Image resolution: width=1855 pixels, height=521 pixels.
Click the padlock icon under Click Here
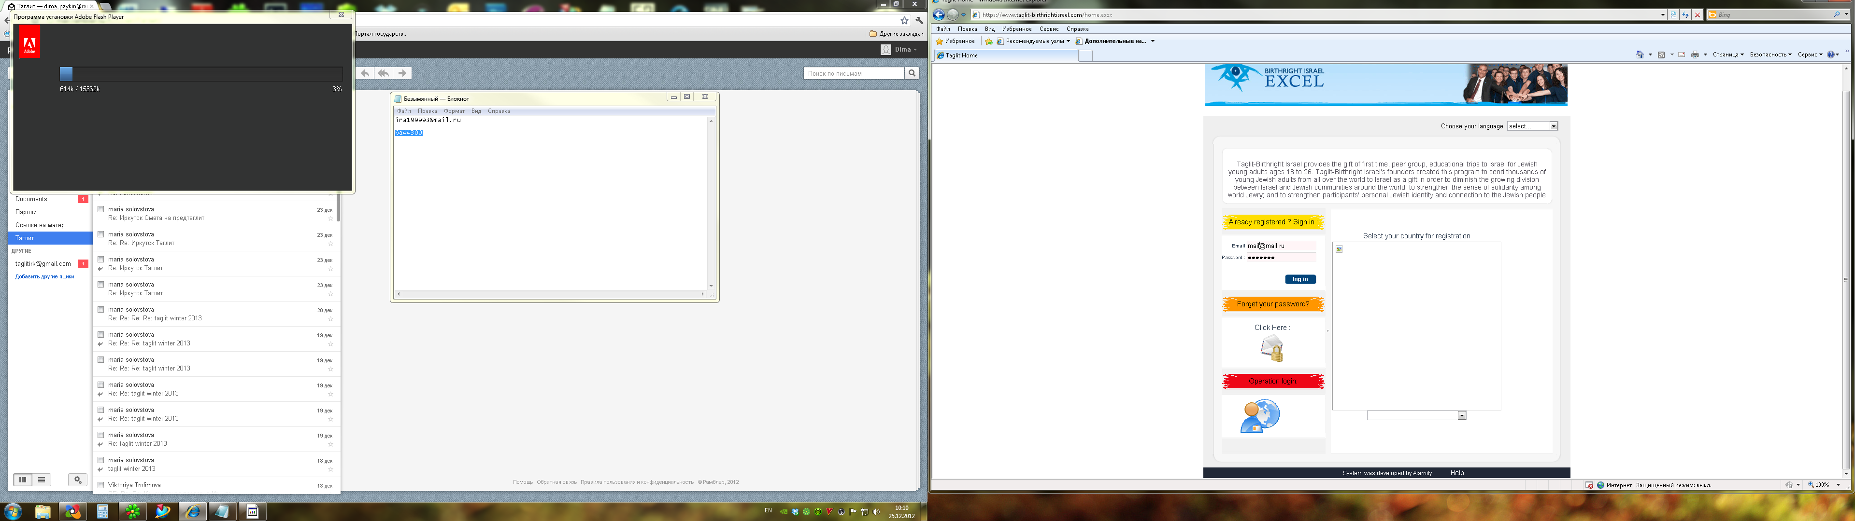click(x=1272, y=348)
